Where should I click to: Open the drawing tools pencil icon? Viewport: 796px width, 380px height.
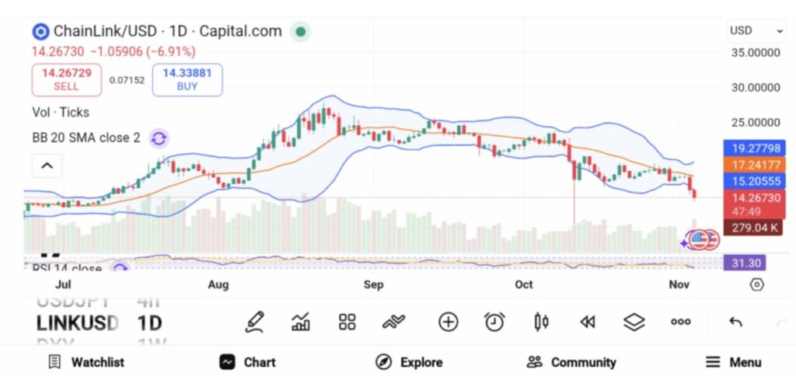[x=254, y=322]
